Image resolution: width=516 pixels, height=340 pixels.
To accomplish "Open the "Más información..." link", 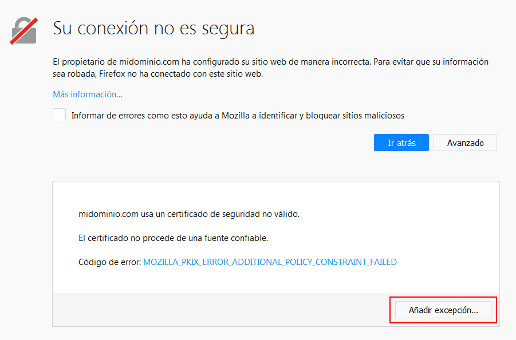I will (88, 94).
